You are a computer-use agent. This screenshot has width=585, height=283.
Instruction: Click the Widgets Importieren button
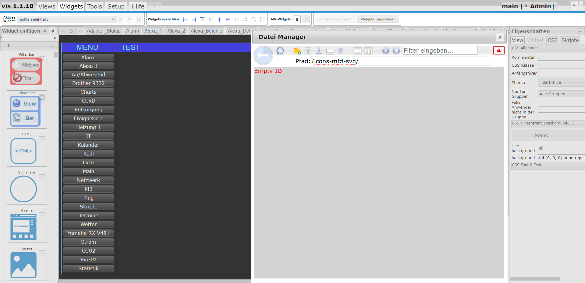click(x=378, y=19)
